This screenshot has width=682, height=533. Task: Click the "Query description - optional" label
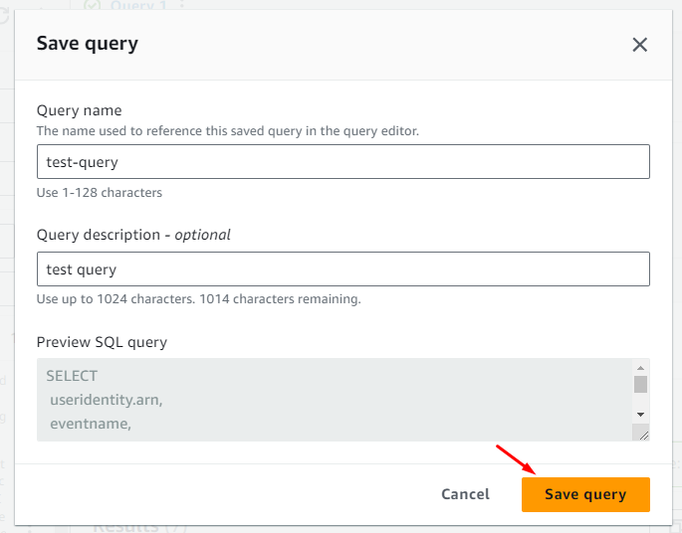[133, 235]
